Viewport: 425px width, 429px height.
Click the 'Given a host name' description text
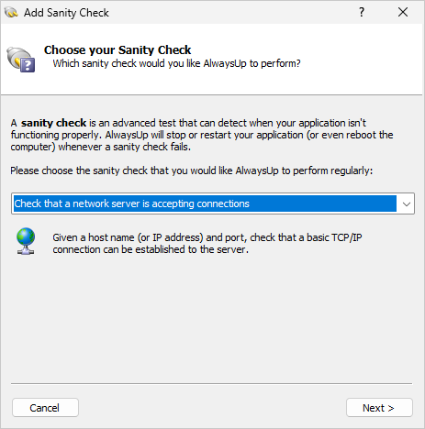207,237
